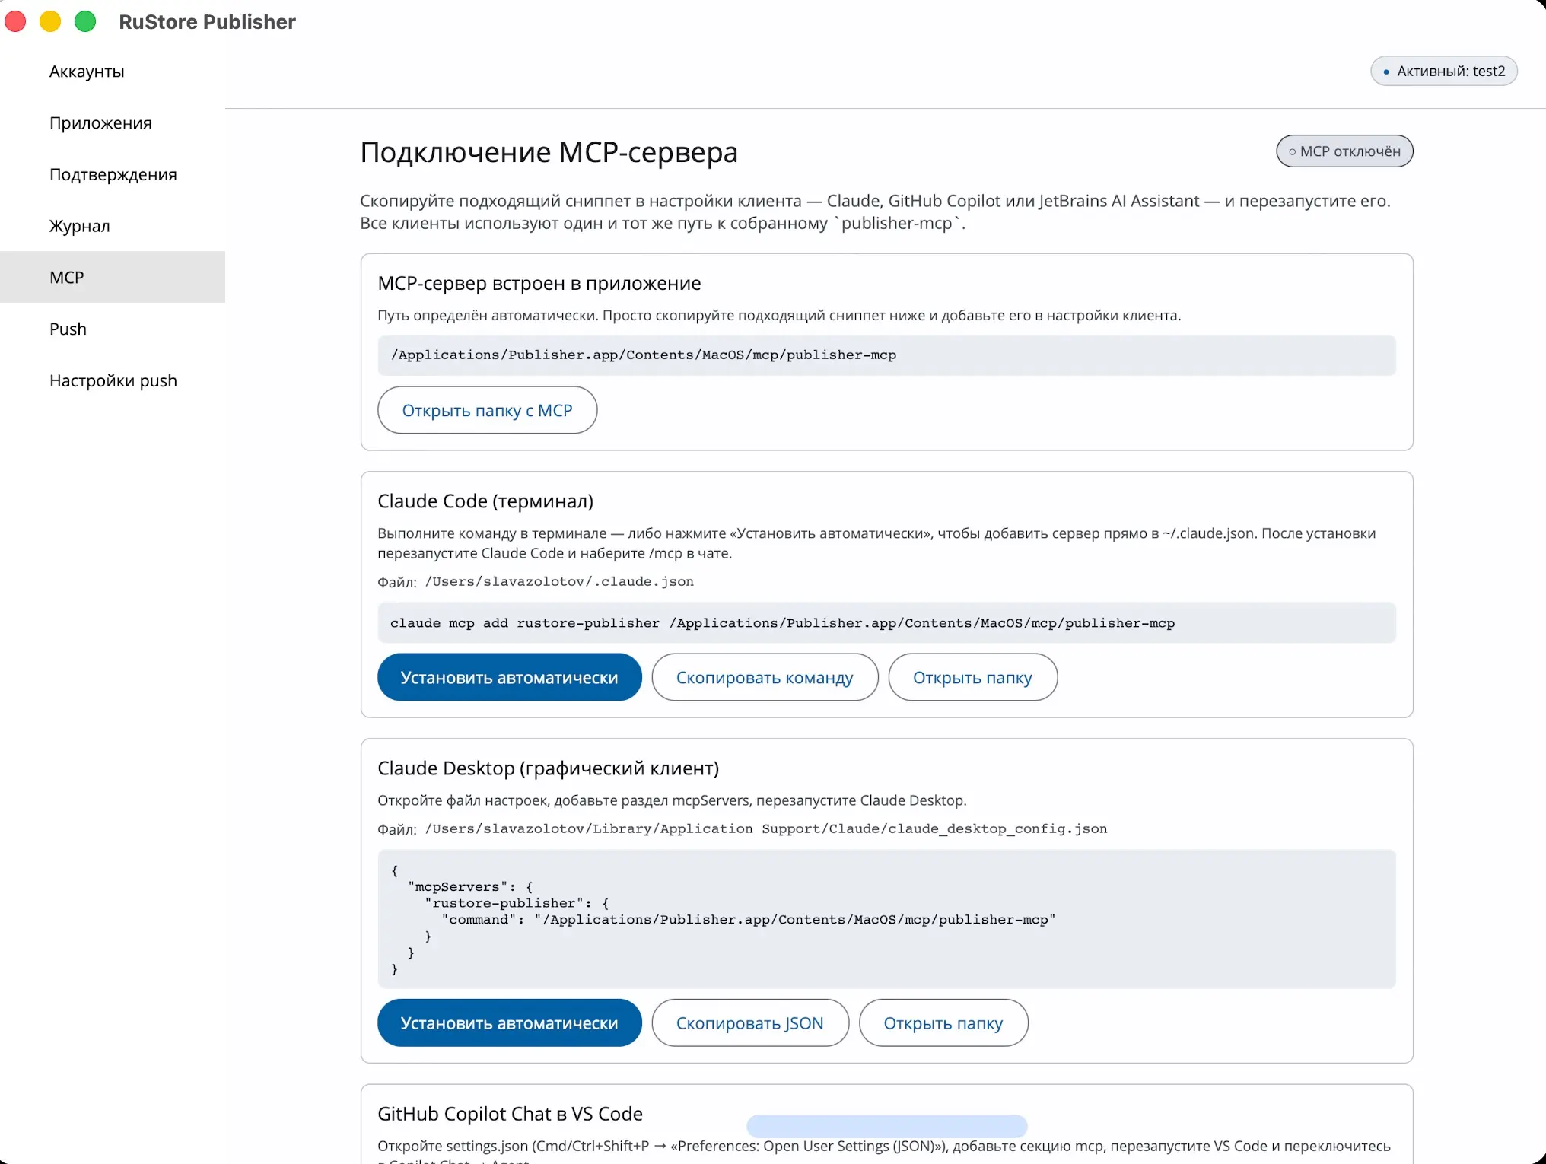Click the publisher-mcp path code box
Viewport: 1546px width, 1164px height.
[886, 355]
